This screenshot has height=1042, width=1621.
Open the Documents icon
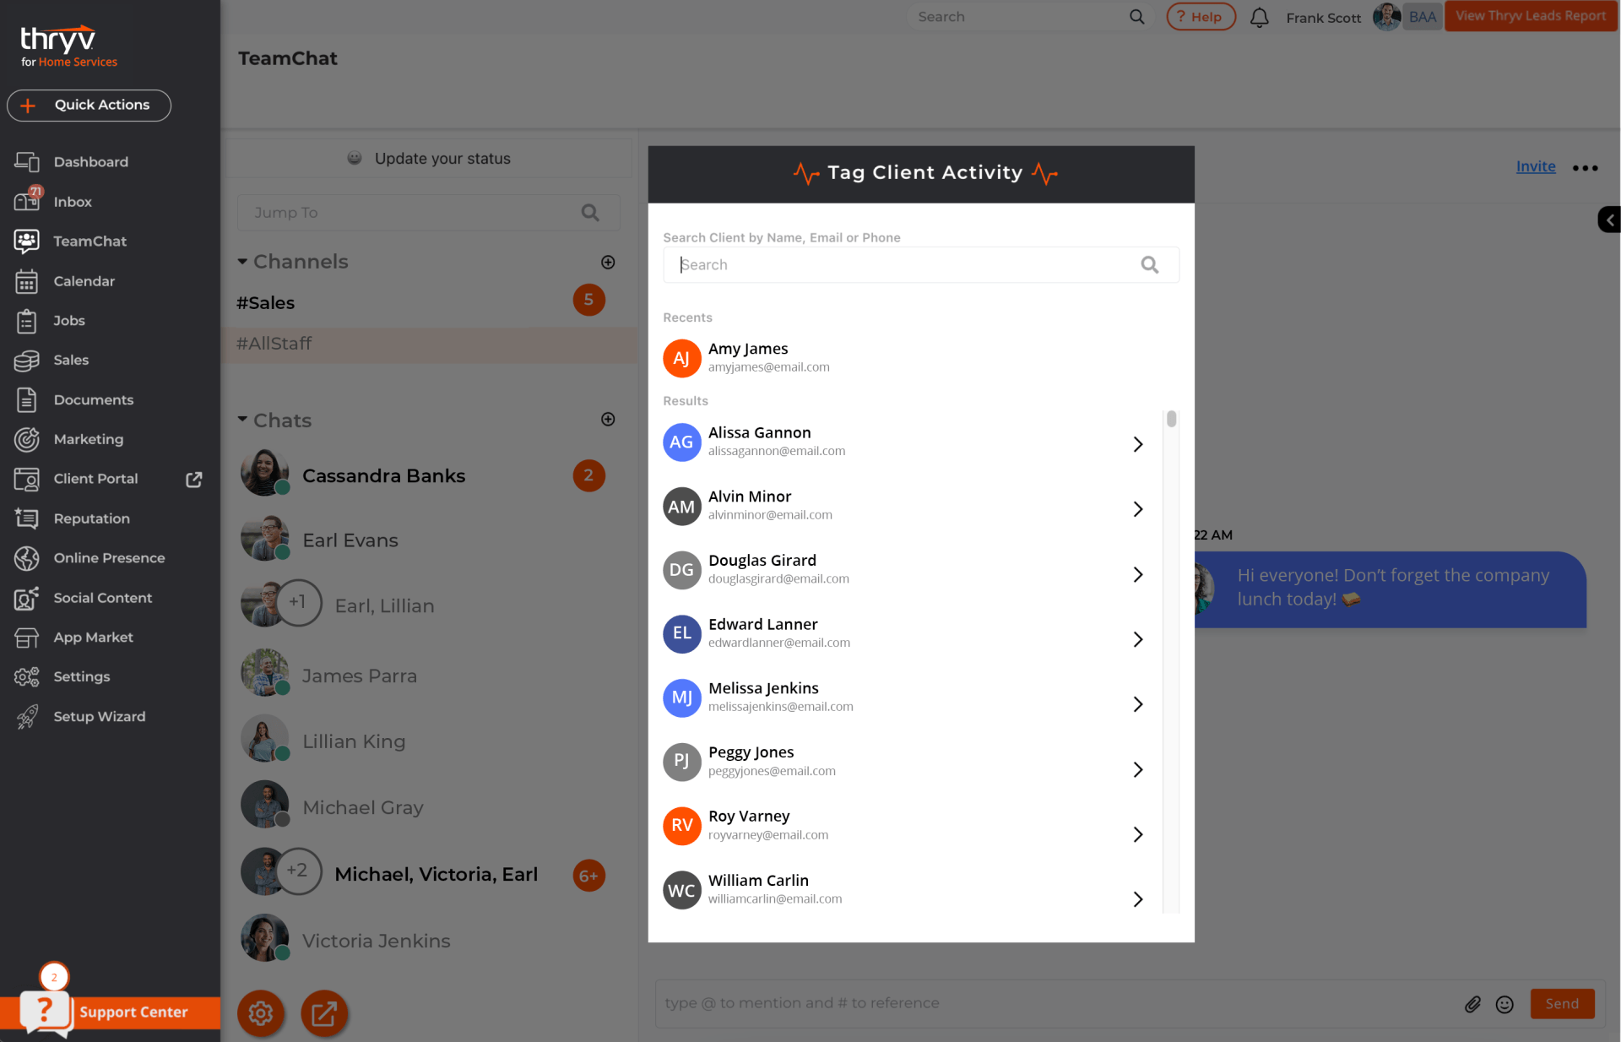coord(27,400)
